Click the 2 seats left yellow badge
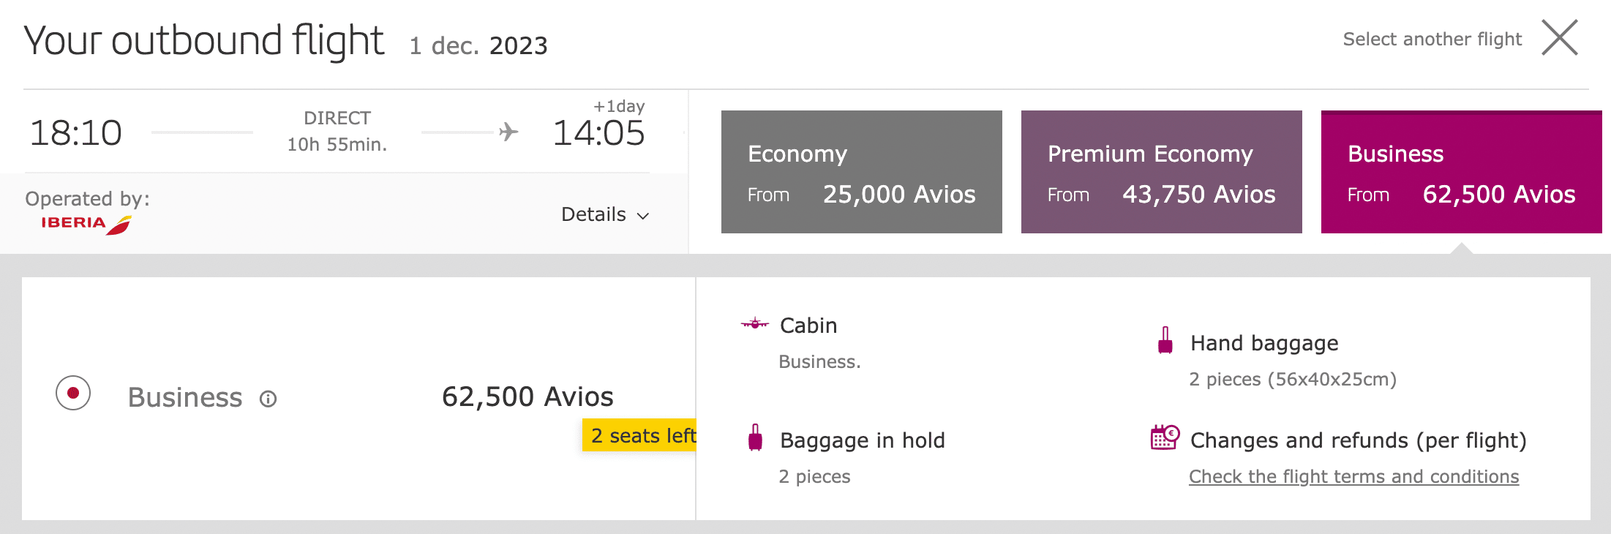The width and height of the screenshot is (1611, 534). tap(640, 435)
